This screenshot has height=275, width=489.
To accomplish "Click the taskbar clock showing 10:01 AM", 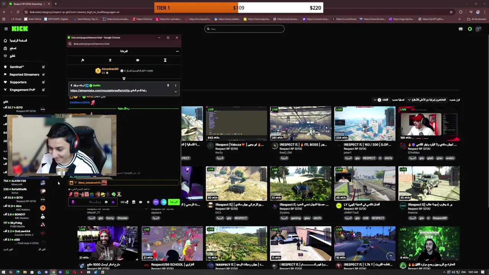I will (473, 272).
